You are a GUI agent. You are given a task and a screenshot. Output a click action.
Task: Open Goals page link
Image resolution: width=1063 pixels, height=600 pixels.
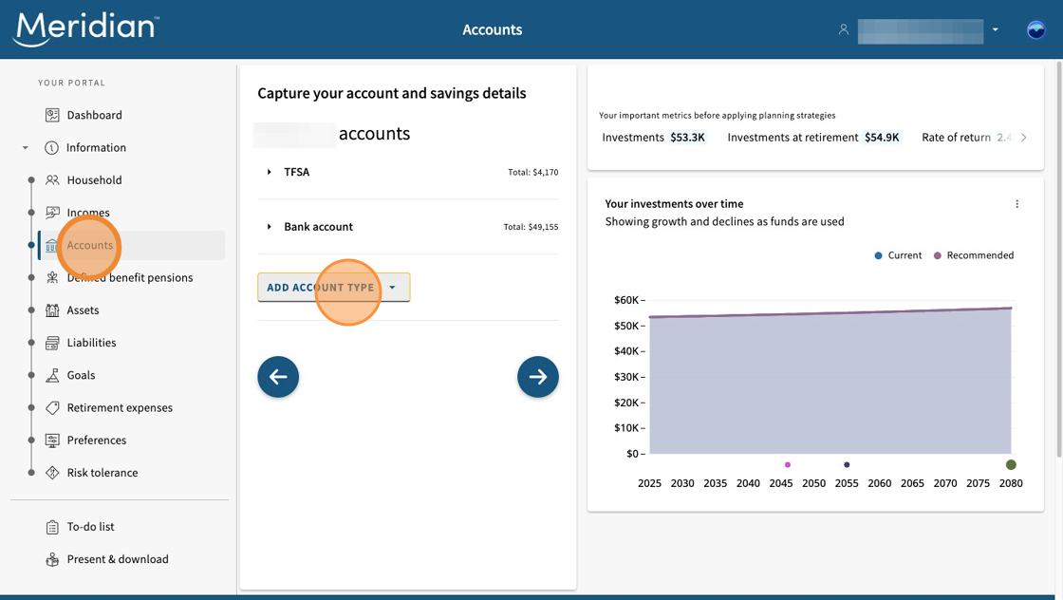click(x=82, y=376)
